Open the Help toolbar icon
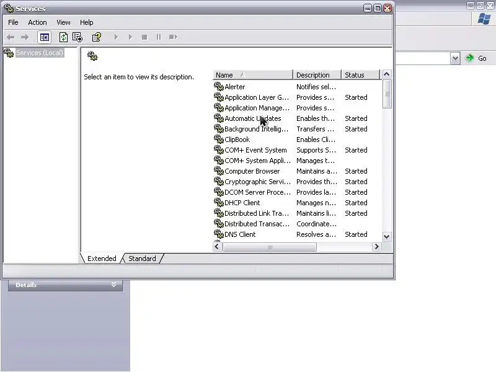Image resolution: width=496 pixels, height=372 pixels. pos(97,37)
